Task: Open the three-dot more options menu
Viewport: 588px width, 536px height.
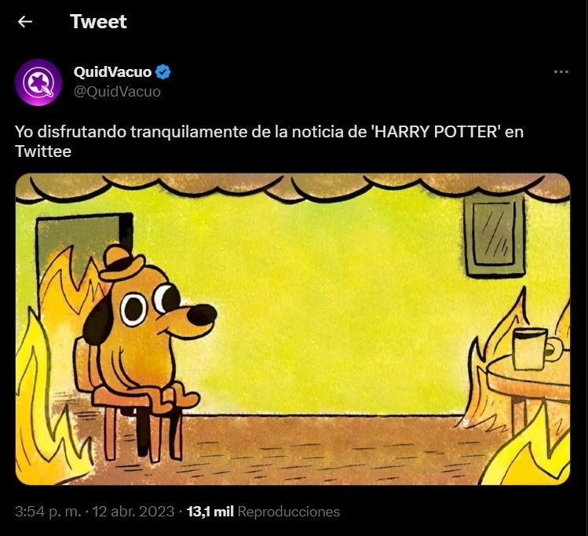Action: coord(561,72)
